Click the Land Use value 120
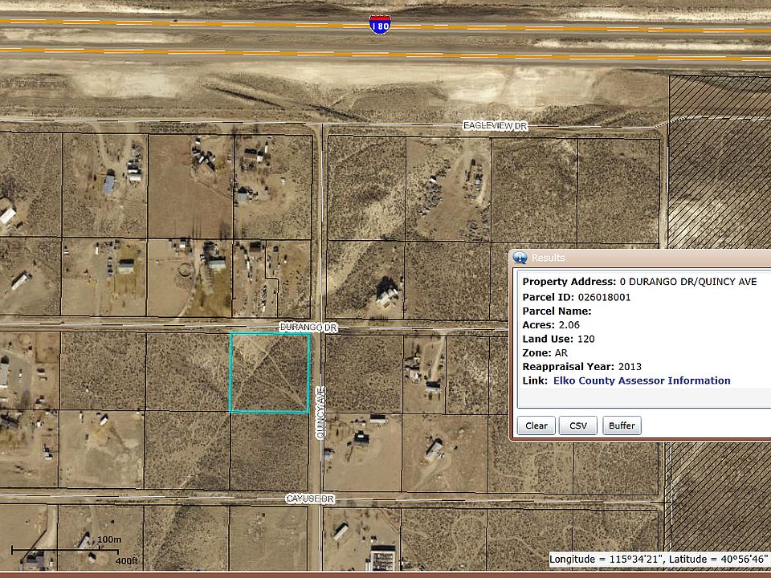This screenshot has height=578, width=771. click(x=585, y=339)
